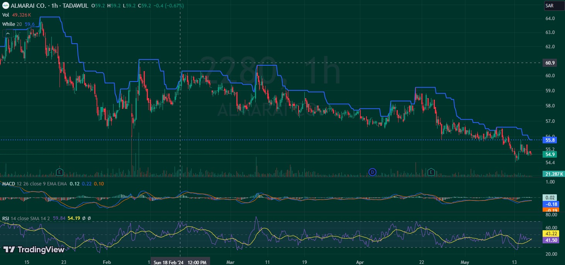The height and width of the screenshot is (265, 565).
Task: Click the TradingView logo
Action: 34,250
